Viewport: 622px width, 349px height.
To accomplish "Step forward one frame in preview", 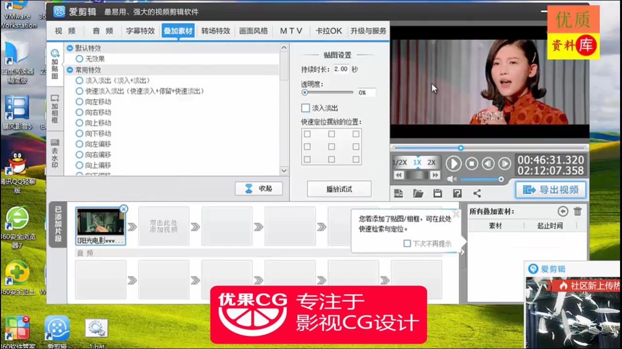I will tap(505, 164).
